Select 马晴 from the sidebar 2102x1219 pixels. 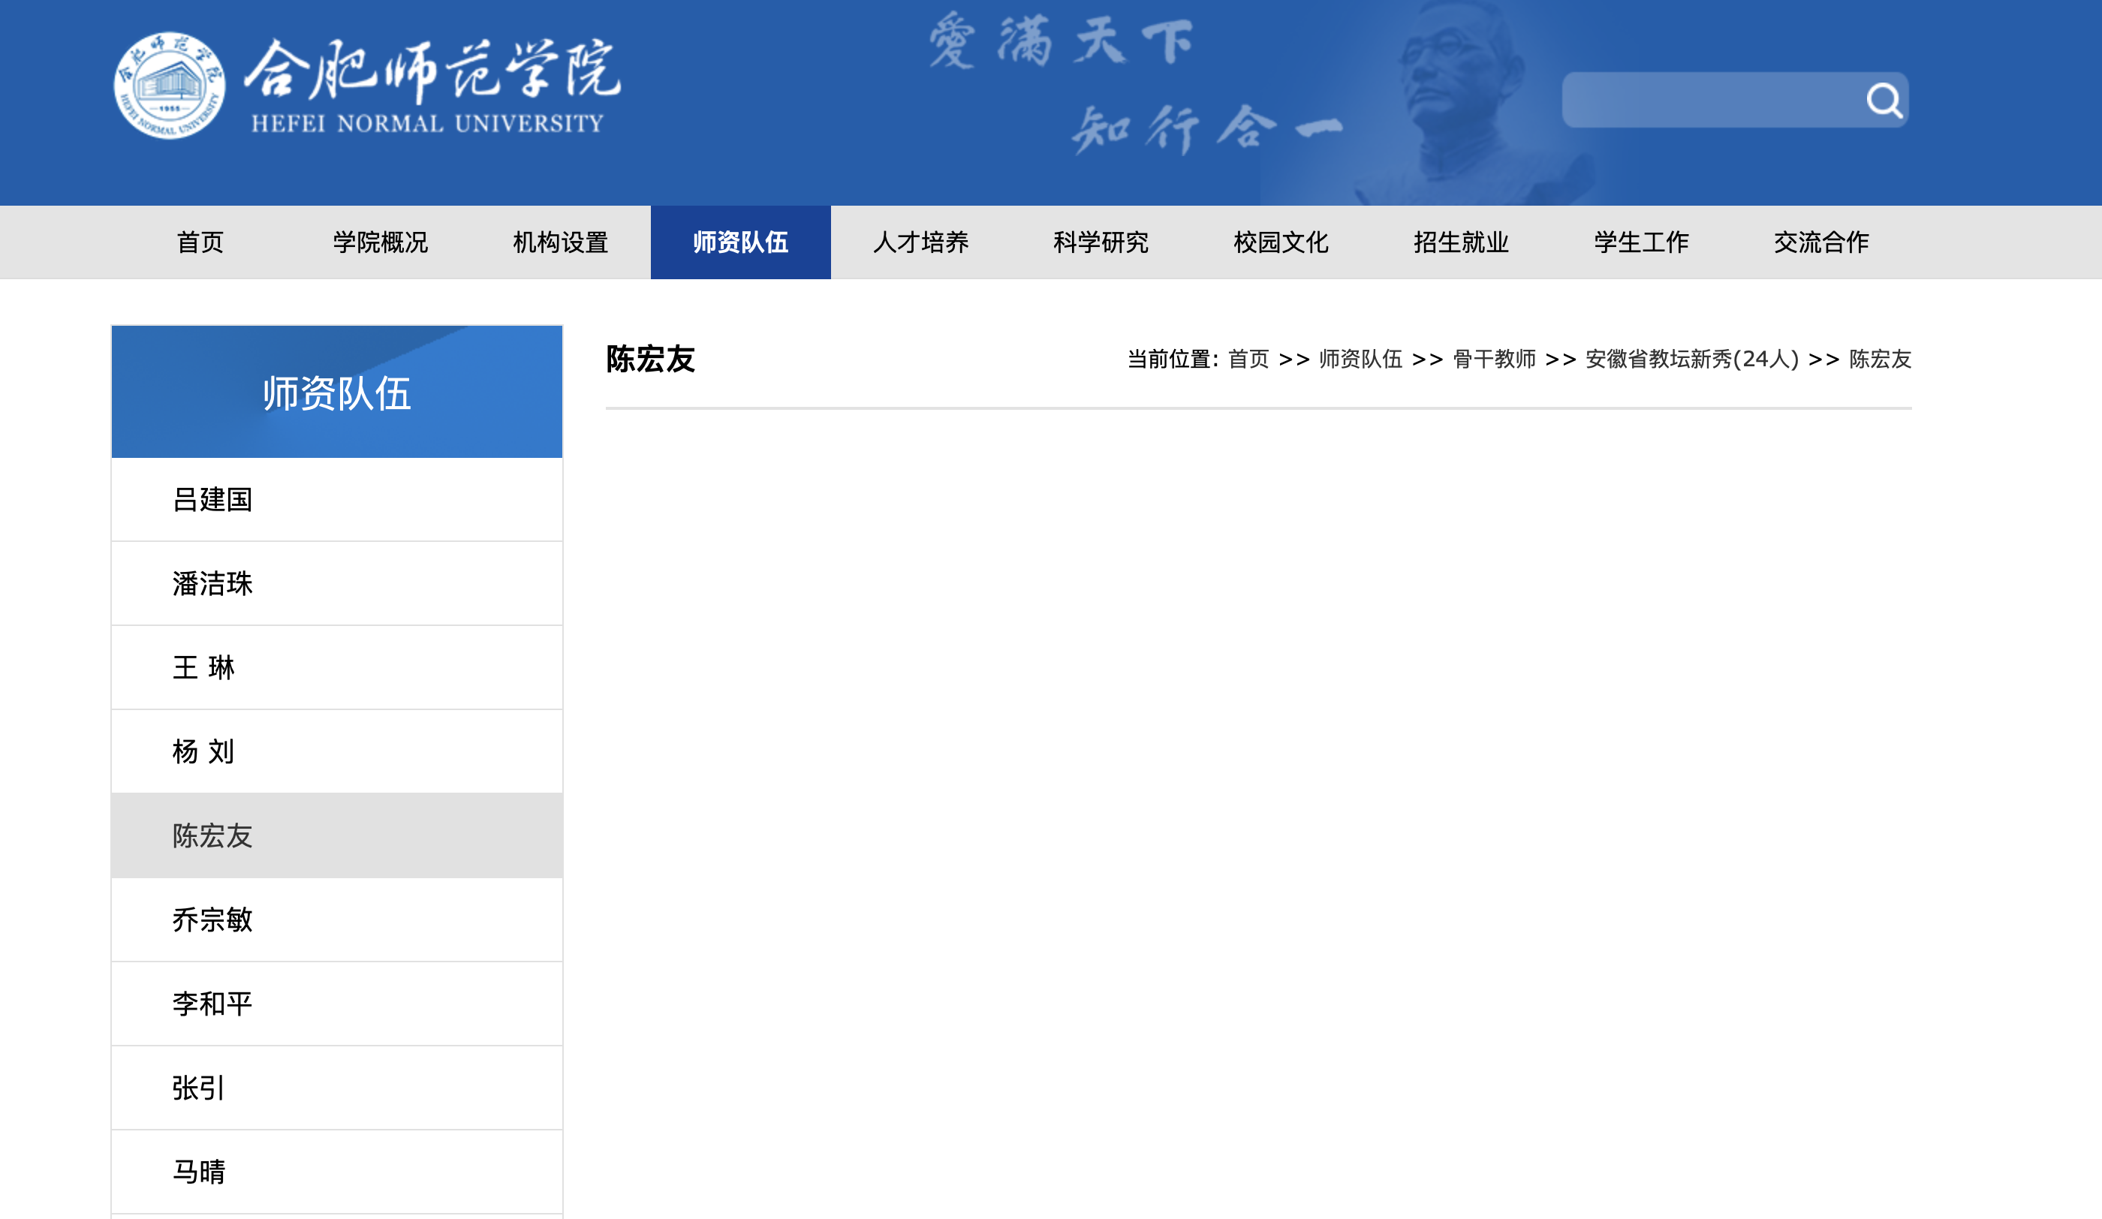point(200,1172)
